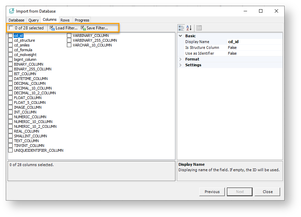Collapse the Basic properties section
This screenshot has height=217, width=301.
181,36
